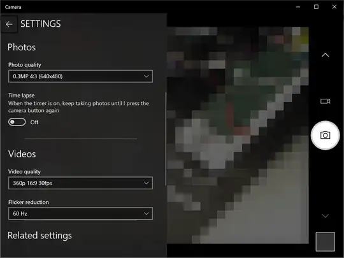Open the Photo quality dropdown
The image size is (344, 258).
pyautogui.click(x=80, y=76)
